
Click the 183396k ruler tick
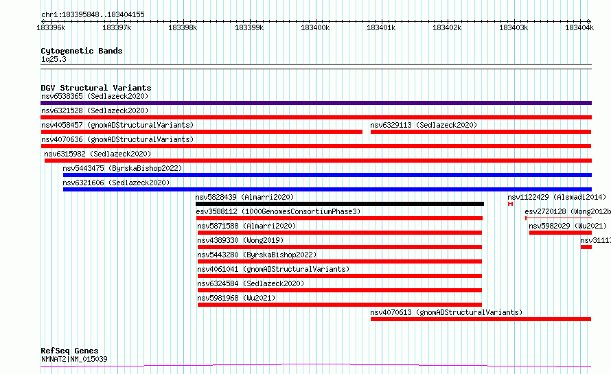click(x=51, y=27)
